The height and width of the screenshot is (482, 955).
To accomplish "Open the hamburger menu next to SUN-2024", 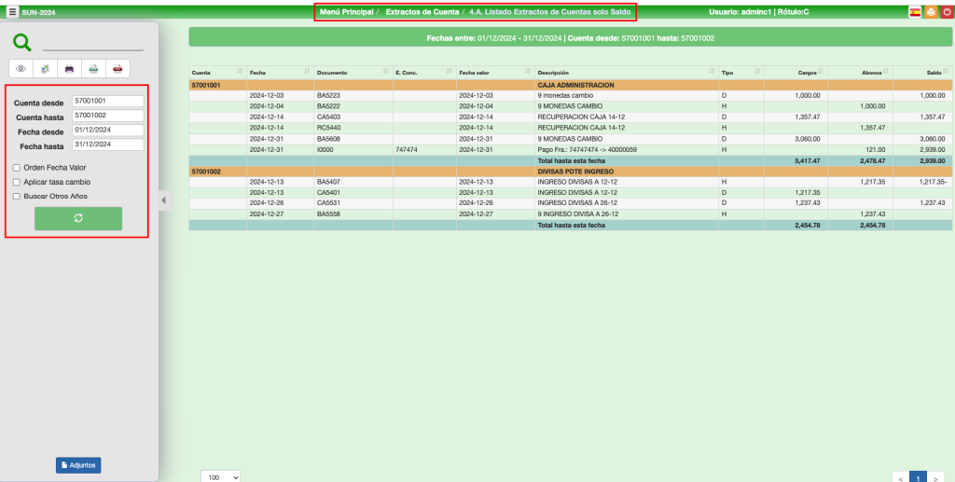I will click(x=12, y=12).
